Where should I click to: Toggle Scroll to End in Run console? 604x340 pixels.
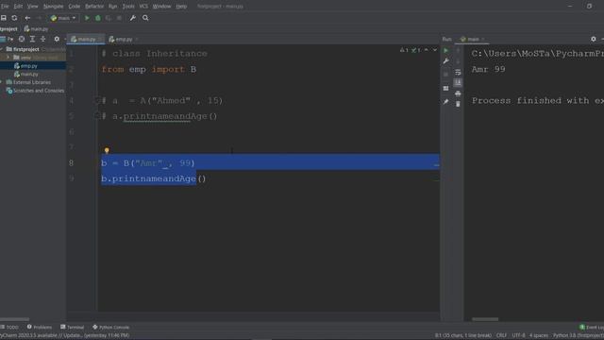(x=458, y=82)
